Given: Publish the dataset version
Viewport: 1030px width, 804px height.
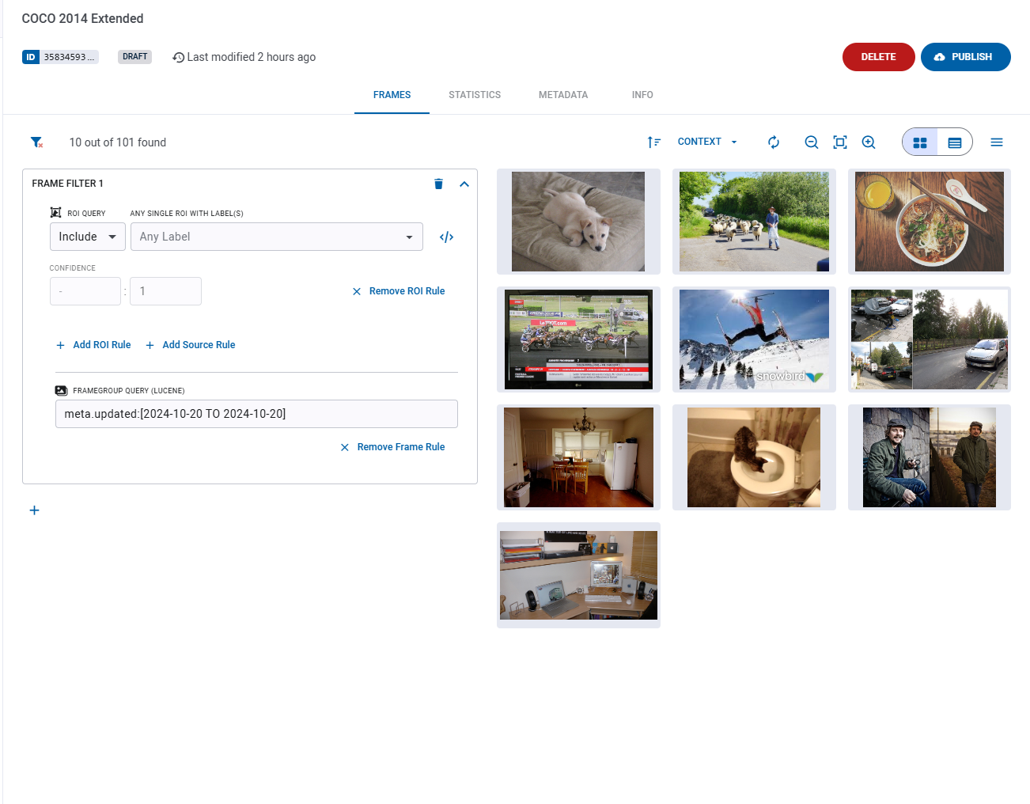Looking at the screenshot, I should (965, 57).
